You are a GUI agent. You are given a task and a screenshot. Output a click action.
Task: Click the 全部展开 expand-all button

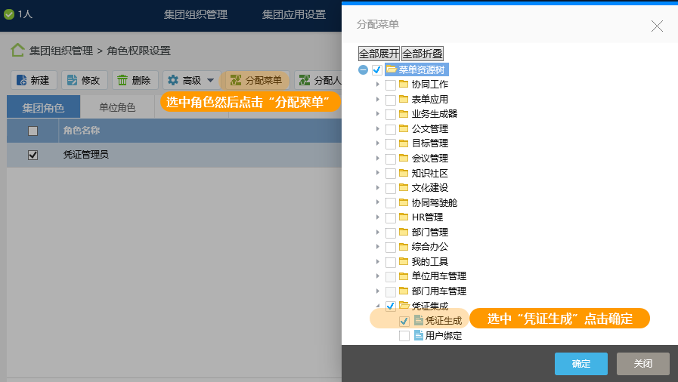[379, 54]
